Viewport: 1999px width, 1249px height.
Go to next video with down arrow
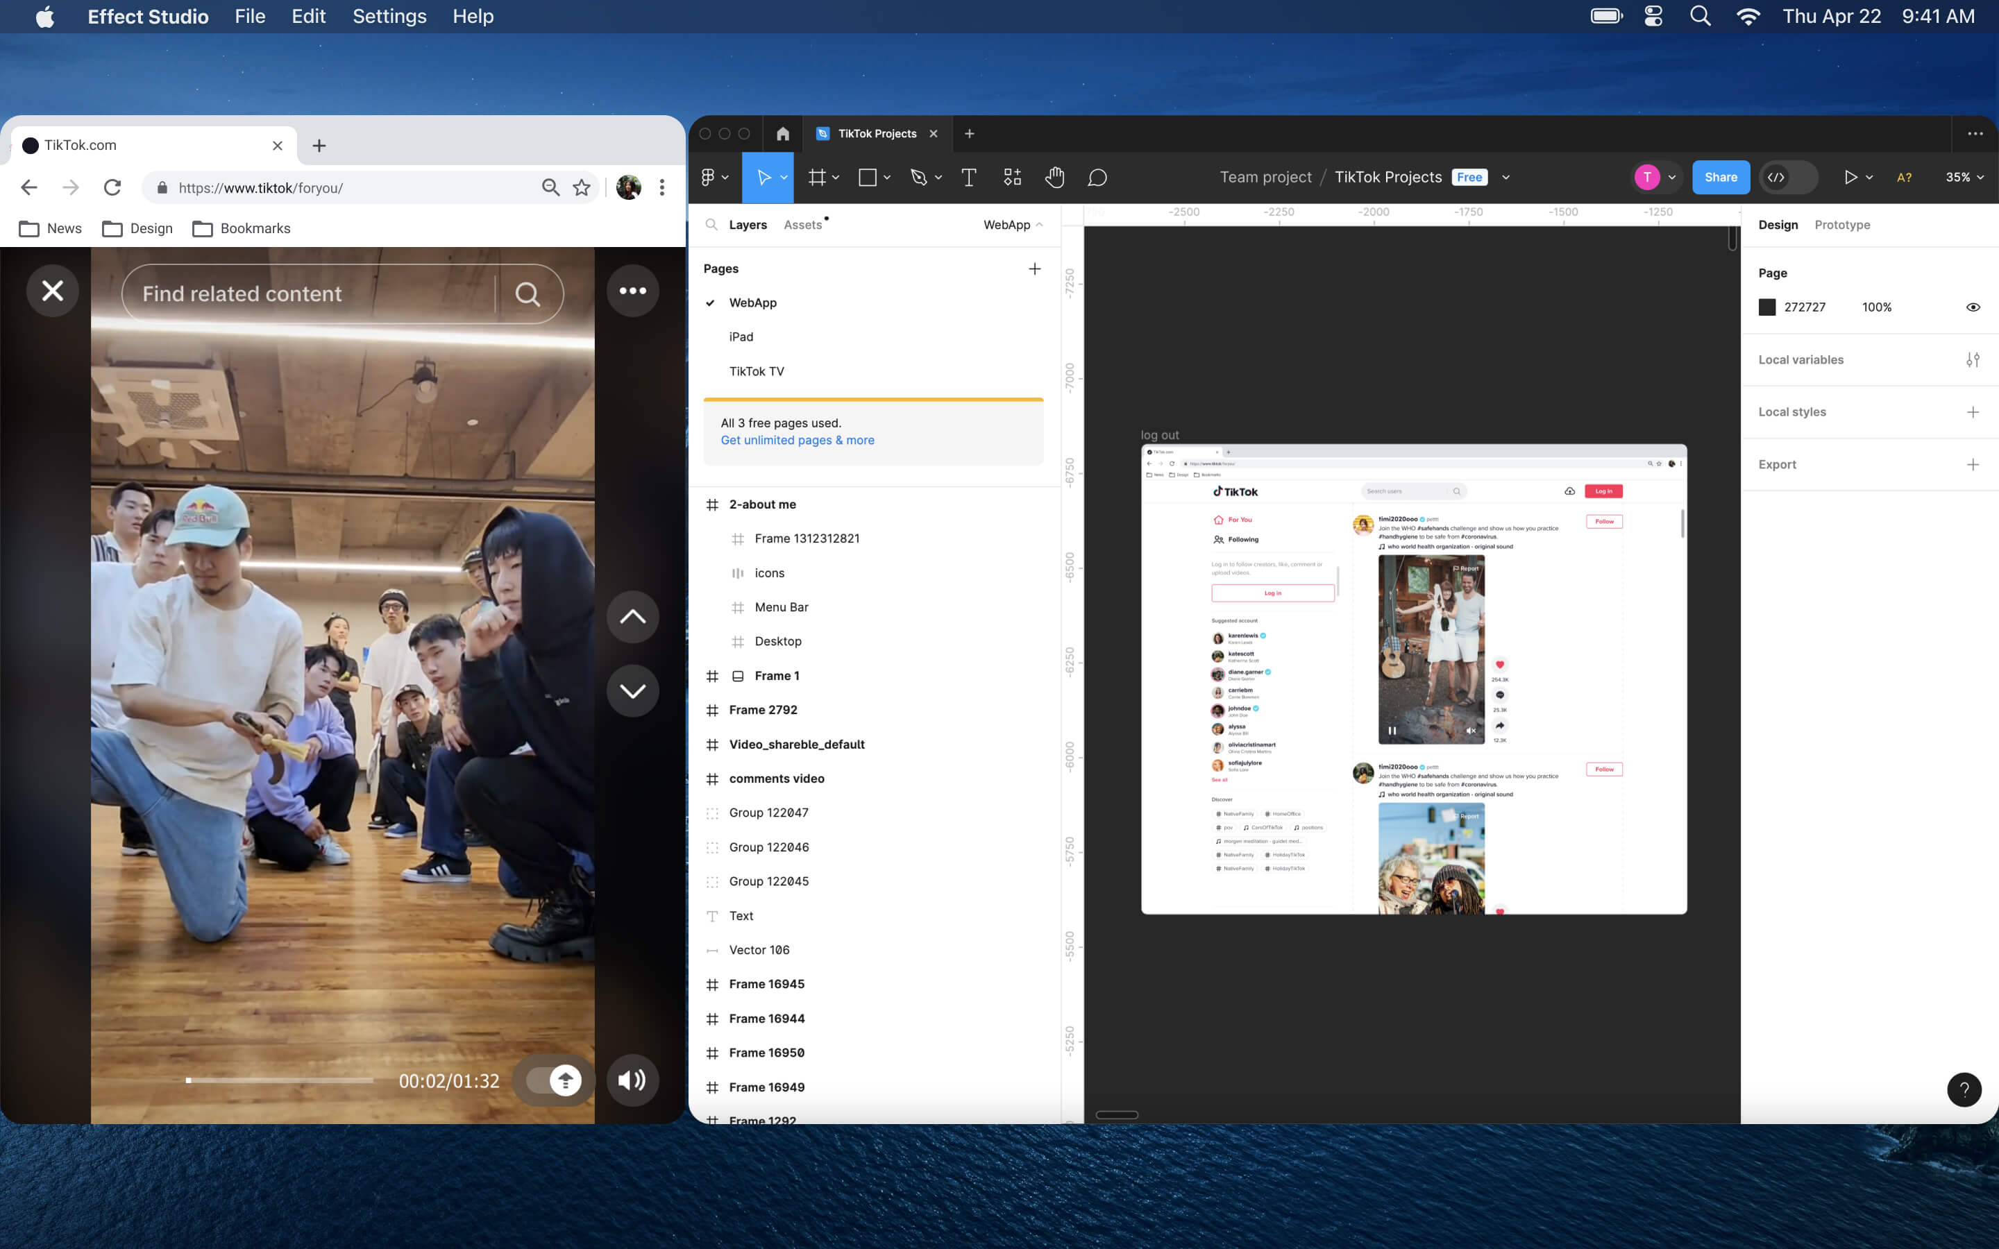pos(632,690)
